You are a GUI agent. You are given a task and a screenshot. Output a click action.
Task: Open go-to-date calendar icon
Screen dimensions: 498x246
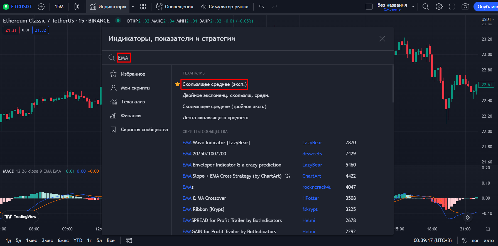pyautogui.click(x=129, y=240)
